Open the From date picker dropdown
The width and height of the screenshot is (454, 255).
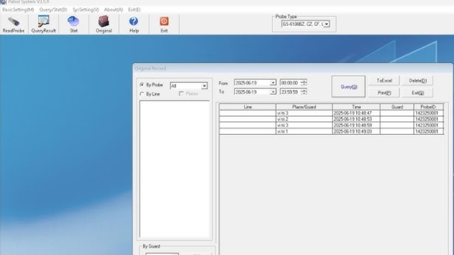click(273, 83)
